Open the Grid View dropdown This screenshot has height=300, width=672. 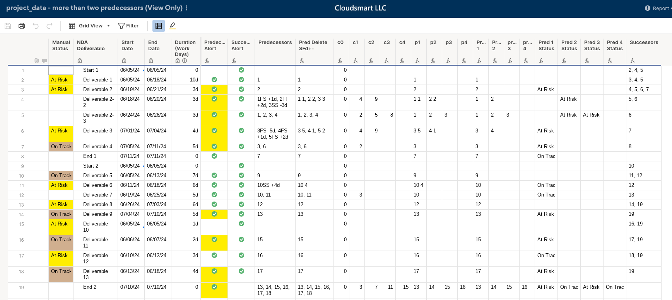(x=89, y=26)
